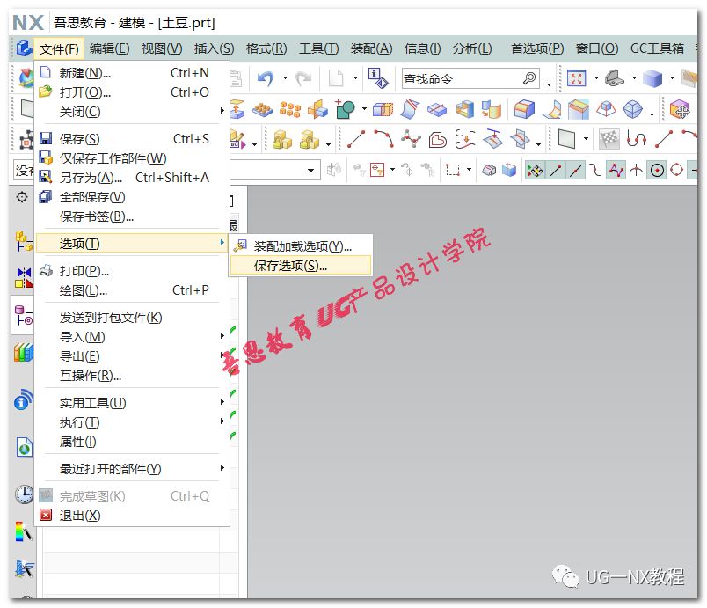The height and width of the screenshot is (608, 707).
Task: Toggle the selection filter rectangle icon
Action: [x=448, y=168]
